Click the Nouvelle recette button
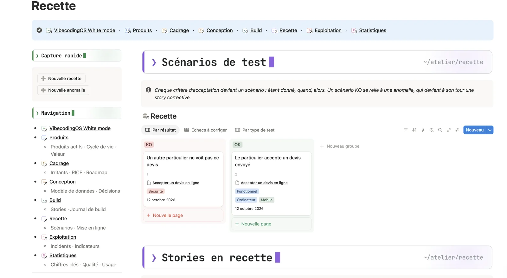Image resolution: width=507 pixels, height=278 pixels. [x=61, y=78]
